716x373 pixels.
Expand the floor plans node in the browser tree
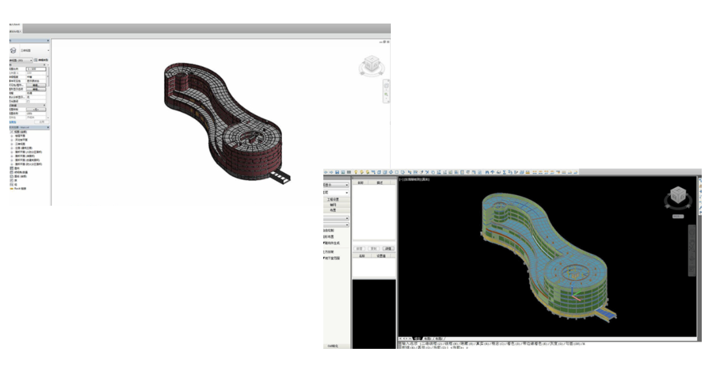(12, 136)
